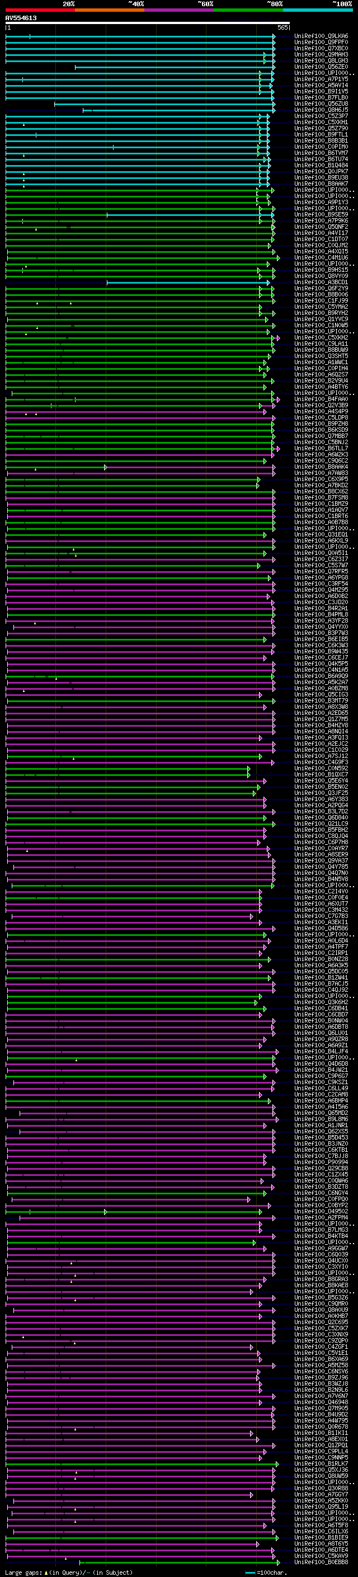Select hit UniRef100_B7FLB0
The width and height of the screenshot is (358, 1577).
tap(321, 97)
